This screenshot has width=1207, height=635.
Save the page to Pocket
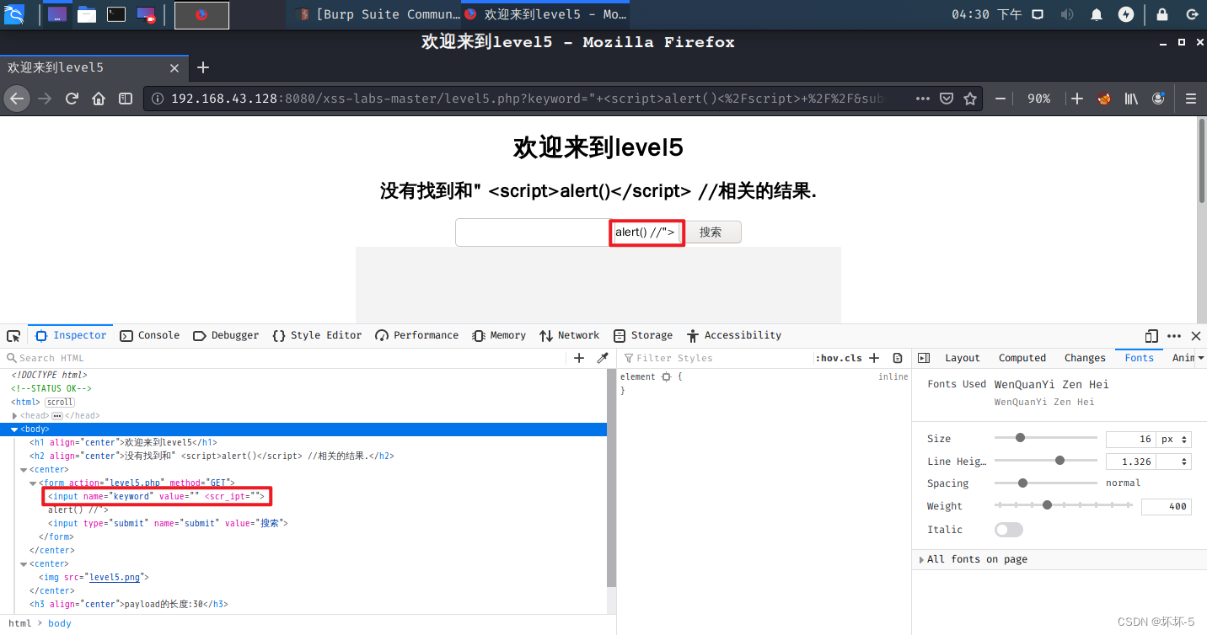pyautogui.click(x=947, y=99)
